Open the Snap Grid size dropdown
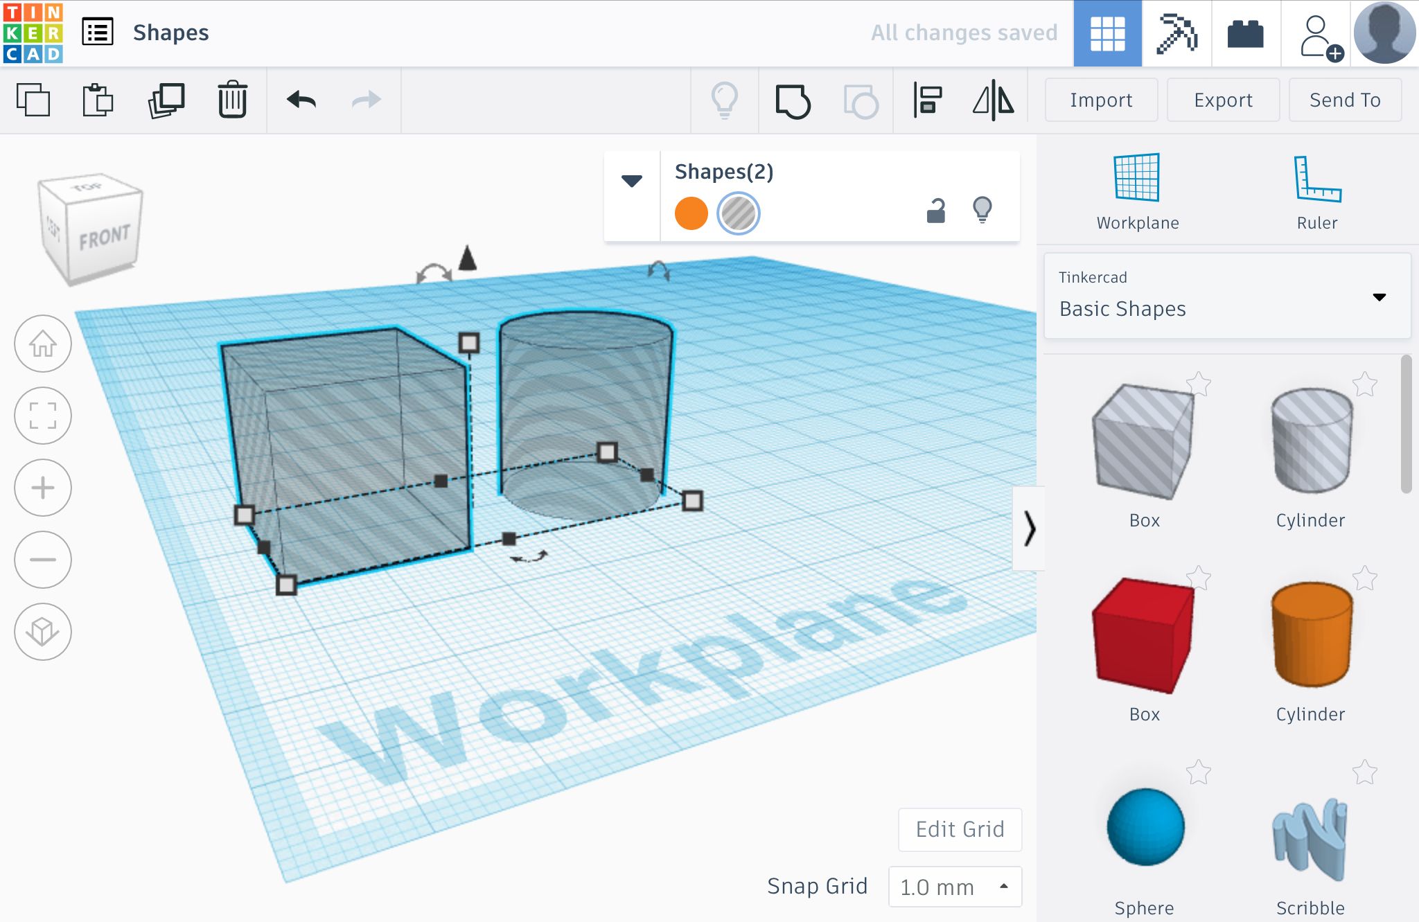The width and height of the screenshot is (1419, 922). [955, 887]
